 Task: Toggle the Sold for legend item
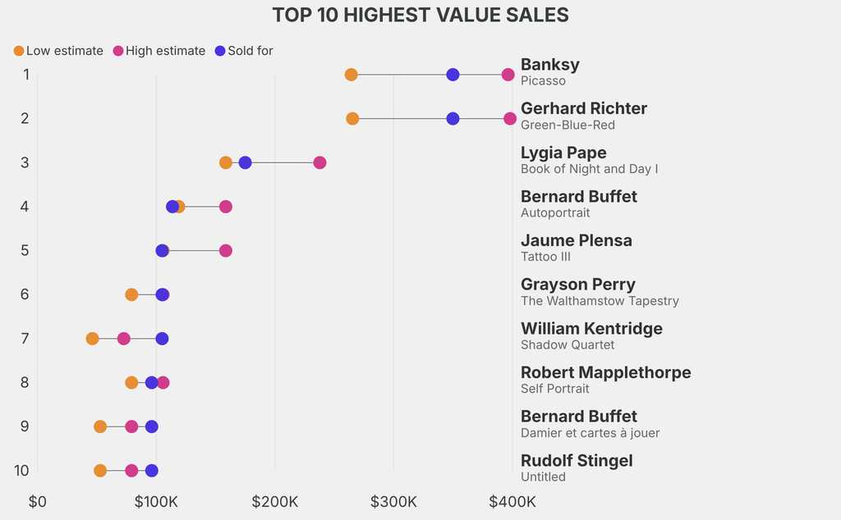(243, 51)
